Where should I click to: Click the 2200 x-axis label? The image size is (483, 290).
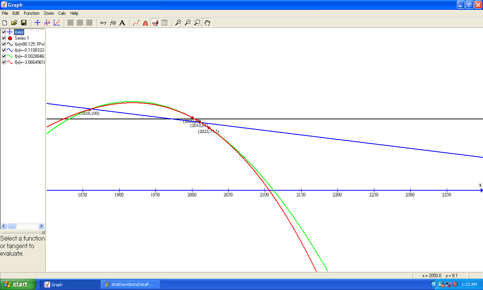[x=337, y=195]
